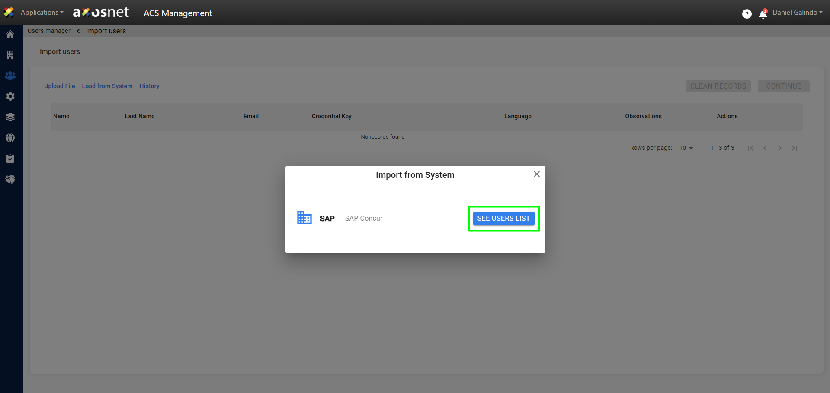Click the SEE USERS LIST button
The image size is (830, 393).
coord(503,219)
